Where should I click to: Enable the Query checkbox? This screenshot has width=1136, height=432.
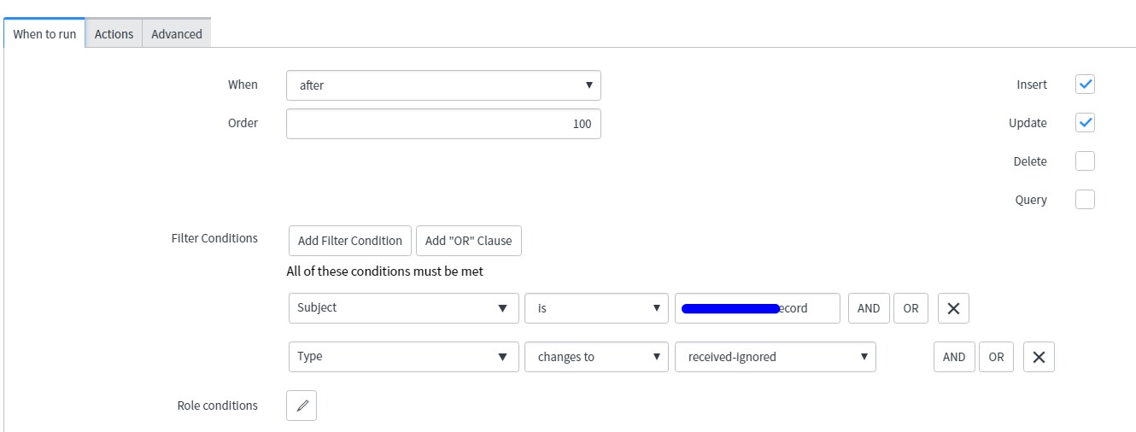coord(1085,200)
